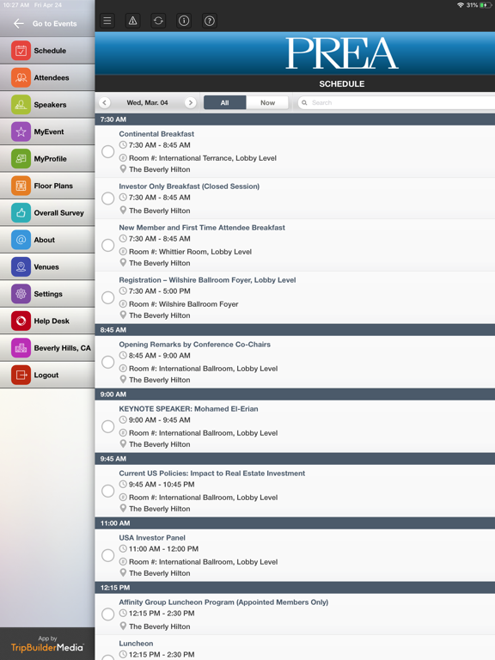This screenshot has width=495, height=660.
Task: Tap the Wi-Fi icon in status bar
Action: click(461, 5)
